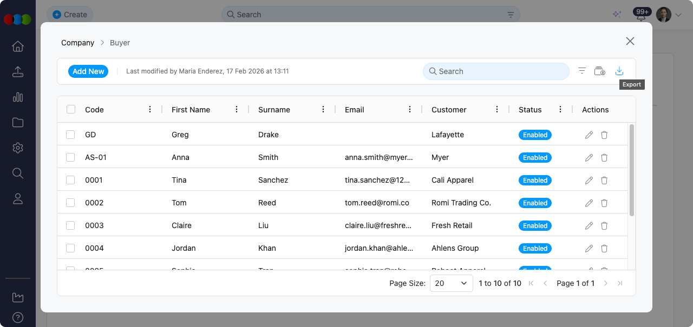Expand the Customer column menu
The width and height of the screenshot is (693, 327).
(x=497, y=110)
